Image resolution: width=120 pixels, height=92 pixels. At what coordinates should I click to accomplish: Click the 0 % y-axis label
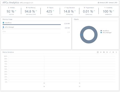[x=6, y=82]
